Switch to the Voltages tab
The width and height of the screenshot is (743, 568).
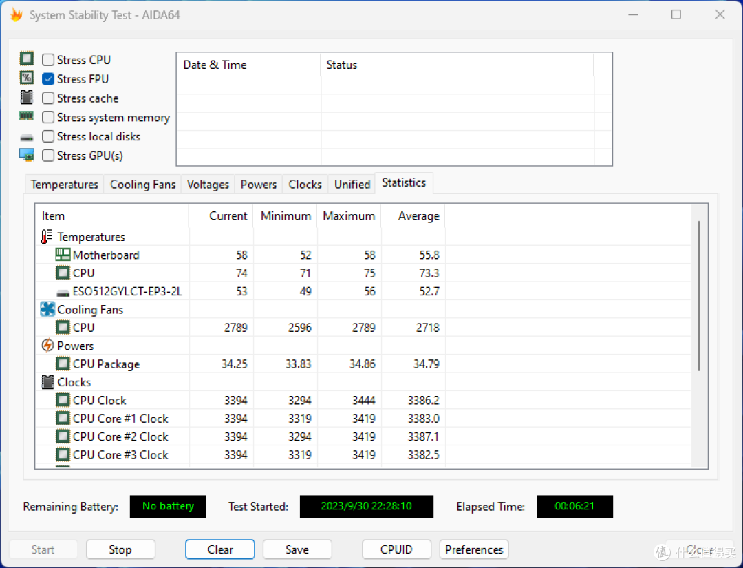pos(208,185)
